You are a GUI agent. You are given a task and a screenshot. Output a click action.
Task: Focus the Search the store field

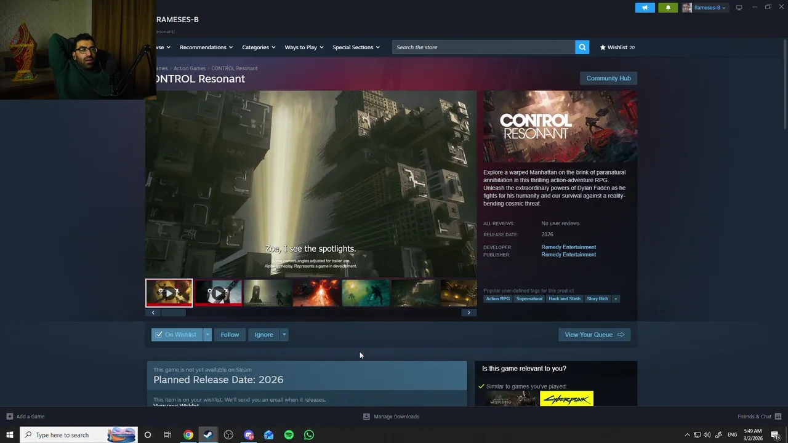click(x=483, y=47)
